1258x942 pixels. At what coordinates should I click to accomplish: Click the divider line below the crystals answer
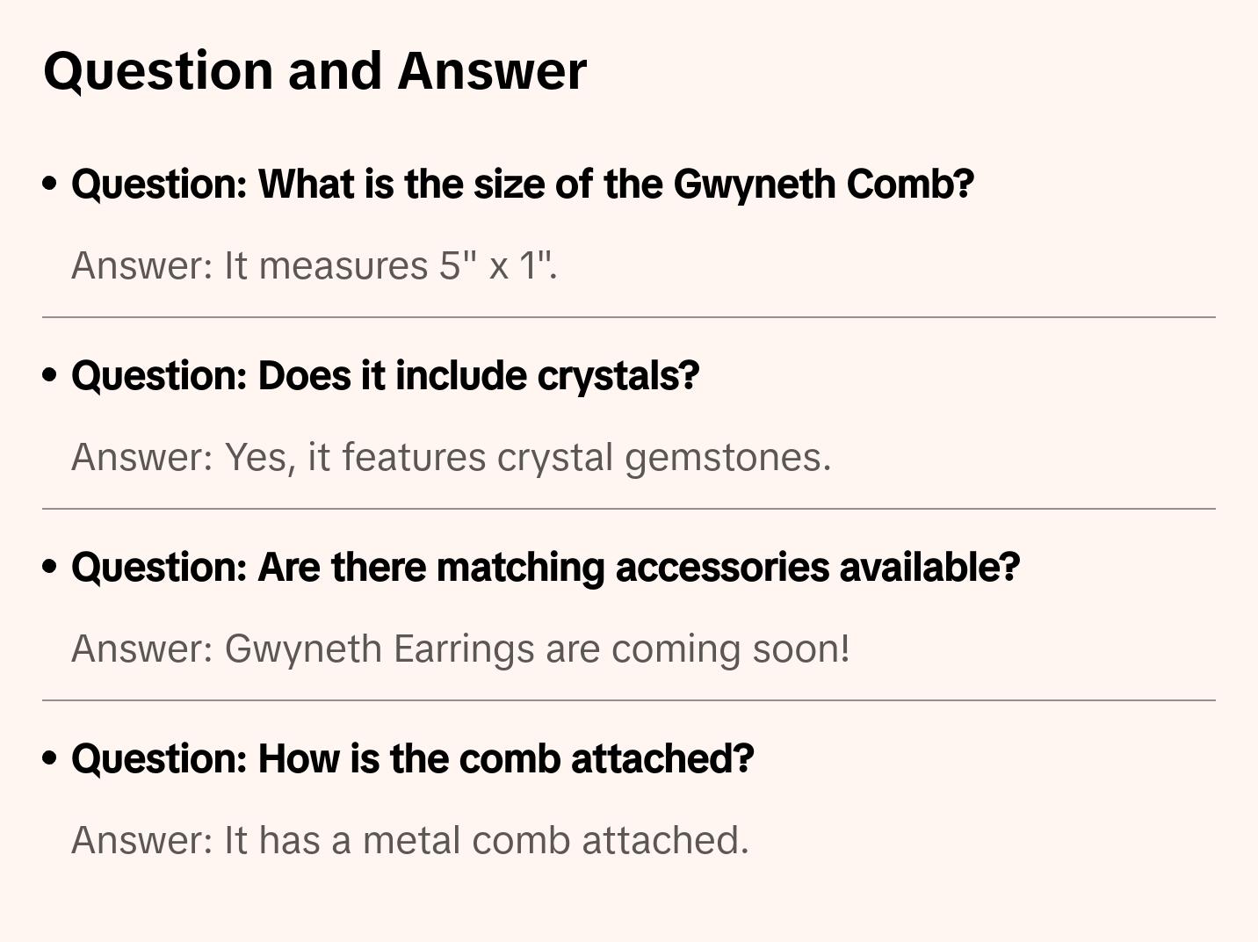click(628, 509)
